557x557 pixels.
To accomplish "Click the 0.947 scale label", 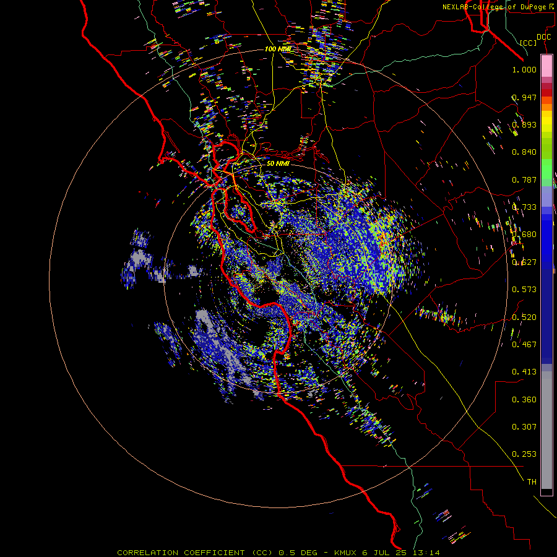I will (x=524, y=97).
